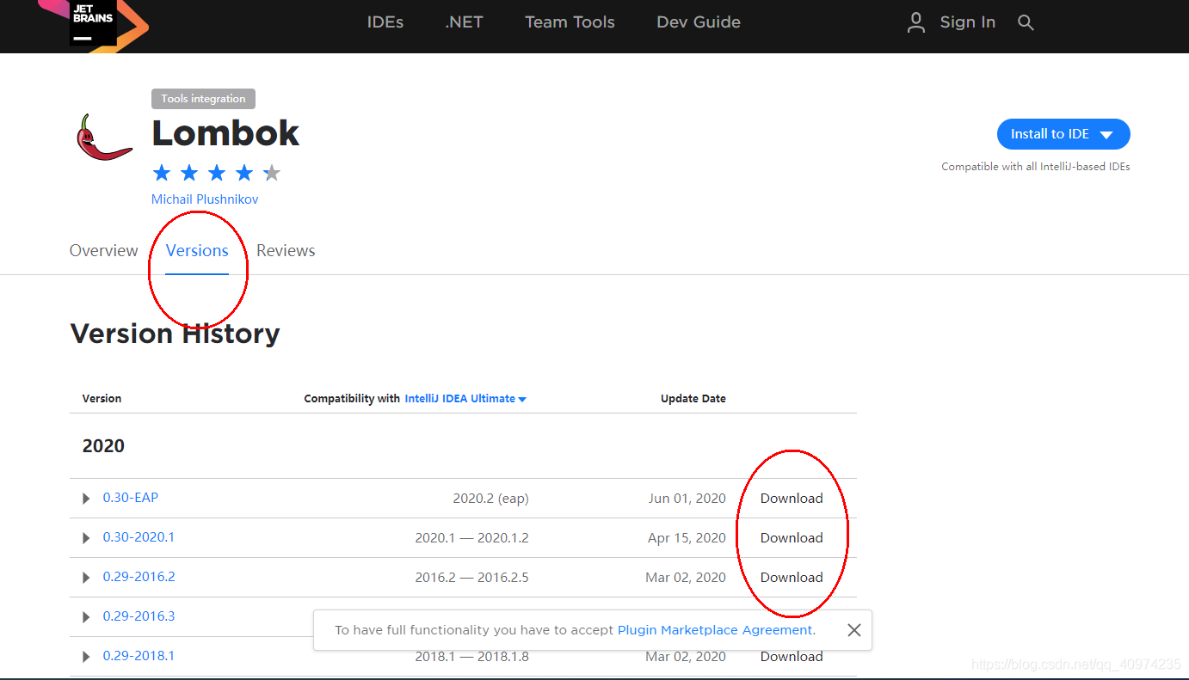Switch to the Reviews tab

click(286, 251)
